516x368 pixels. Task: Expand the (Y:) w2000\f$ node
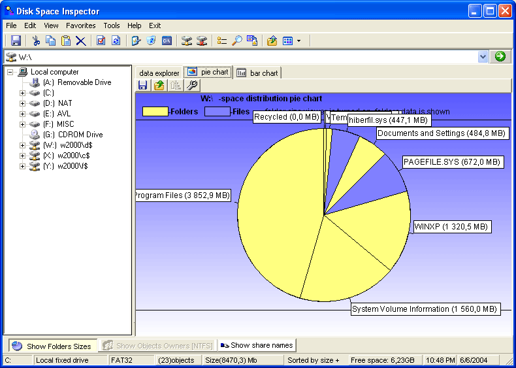tap(22, 167)
